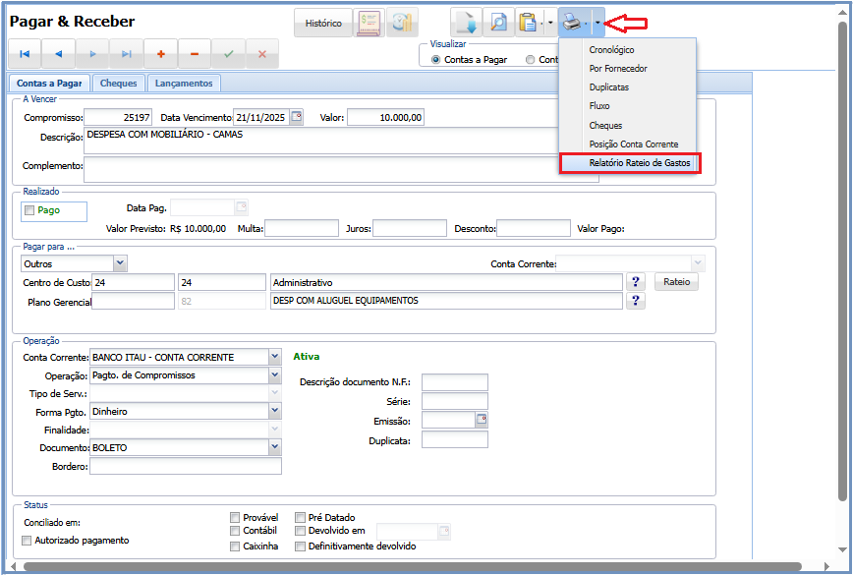The image size is (853, 575).
Task: Add a new record with plus icon
Action: [160, 53]
